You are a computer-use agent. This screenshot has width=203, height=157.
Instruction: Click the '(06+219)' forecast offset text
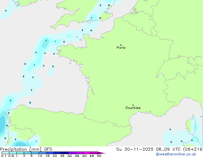(x=193, y=149)
